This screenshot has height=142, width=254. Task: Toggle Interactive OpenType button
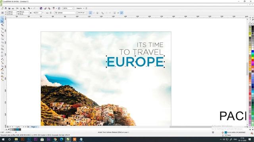coord(122,13)
